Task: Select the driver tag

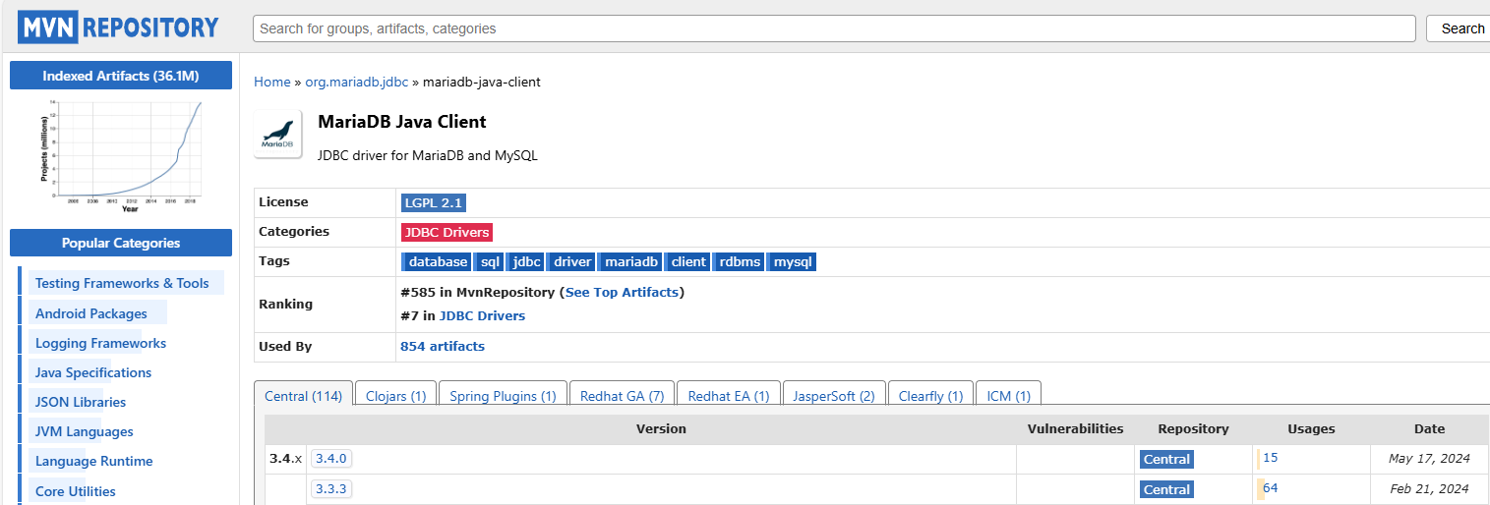Action: [x=571, y=261]
